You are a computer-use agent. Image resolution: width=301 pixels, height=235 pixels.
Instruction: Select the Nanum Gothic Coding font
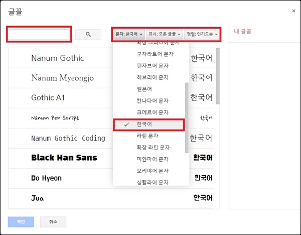pyautogui.click(x=111, y=138)
